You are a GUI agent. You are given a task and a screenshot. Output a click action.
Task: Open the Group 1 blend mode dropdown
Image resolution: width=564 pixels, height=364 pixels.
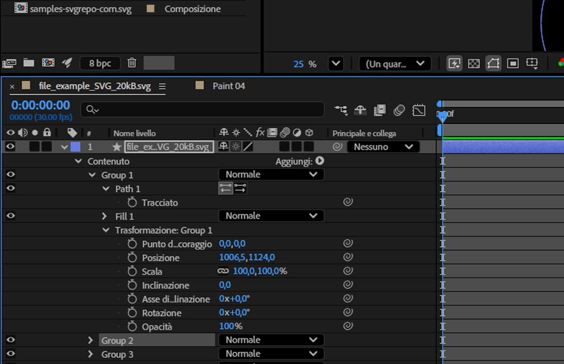271,175
